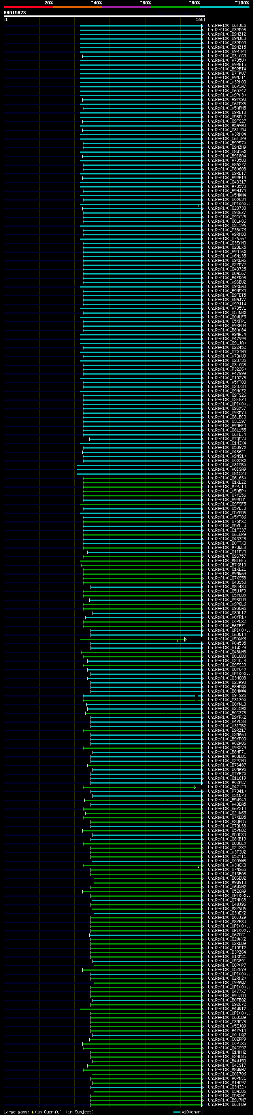Screen dimensions: 253x1115
Task: Select UniRef100_Q8YU40 label
Action: [x=227, y=670]
